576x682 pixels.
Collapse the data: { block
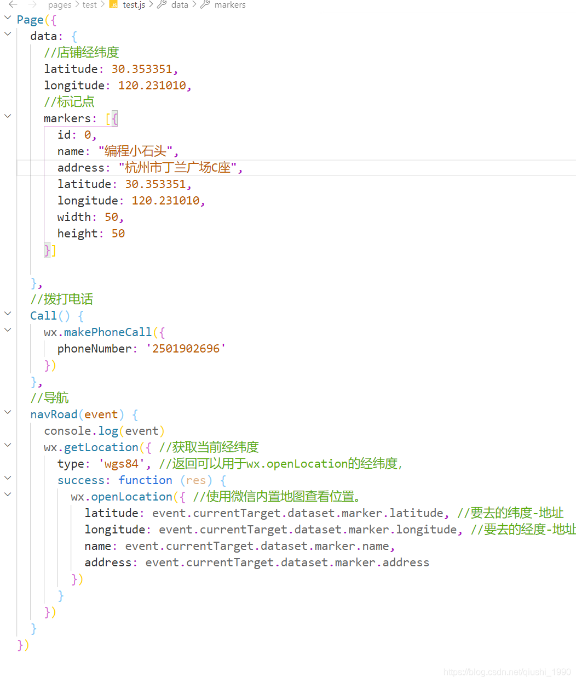[x=8, y=34]
